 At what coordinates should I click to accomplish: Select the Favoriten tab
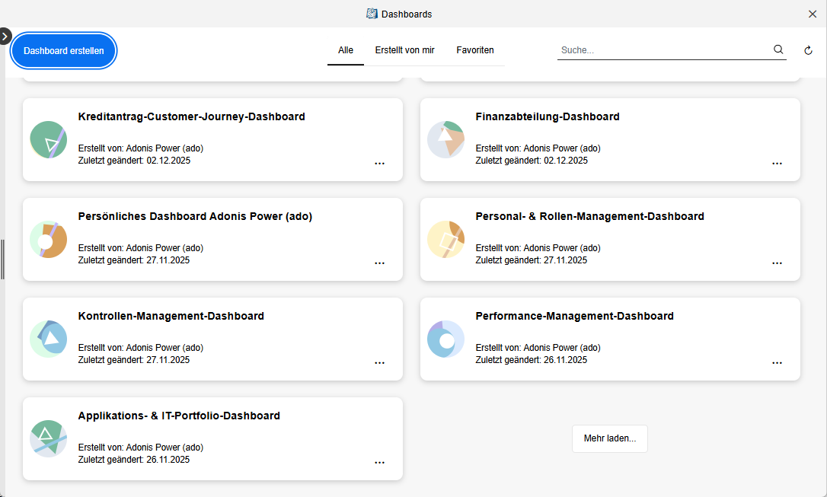click(474, 50)
